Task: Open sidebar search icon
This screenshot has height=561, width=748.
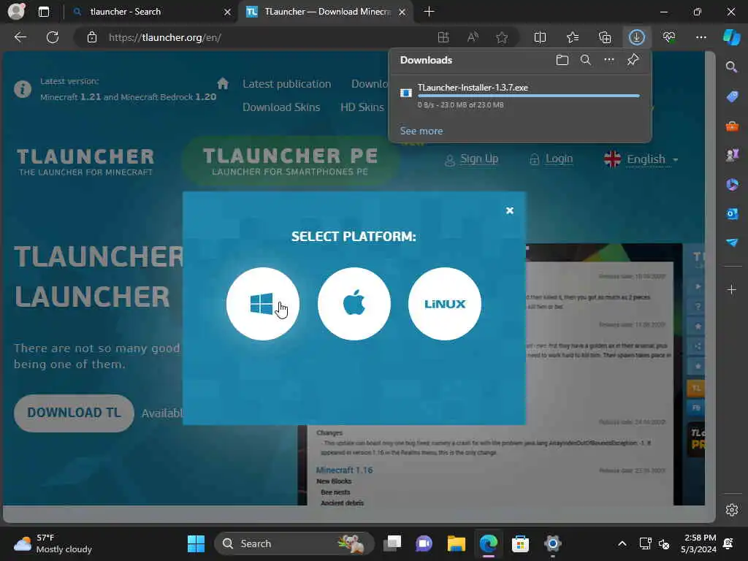Action: pyautogui.click(x=732, y=66)
